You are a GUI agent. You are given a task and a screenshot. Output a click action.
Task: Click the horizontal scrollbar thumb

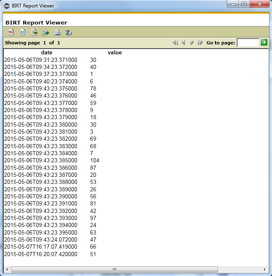coord(115,269)
